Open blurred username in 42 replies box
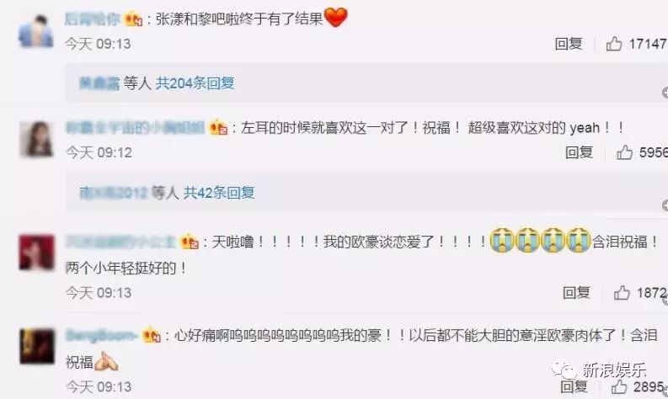This screenshot has height=399, width=668. coord(114,193)
